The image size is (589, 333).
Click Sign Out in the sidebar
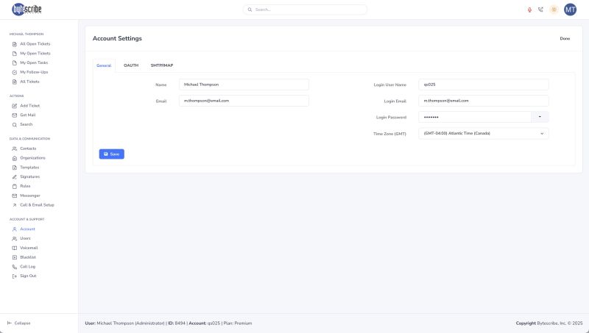(27, 276)
